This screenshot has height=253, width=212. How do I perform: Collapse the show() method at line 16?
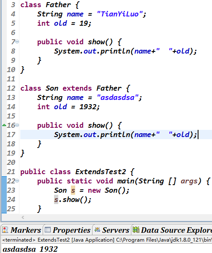point(17,125)
